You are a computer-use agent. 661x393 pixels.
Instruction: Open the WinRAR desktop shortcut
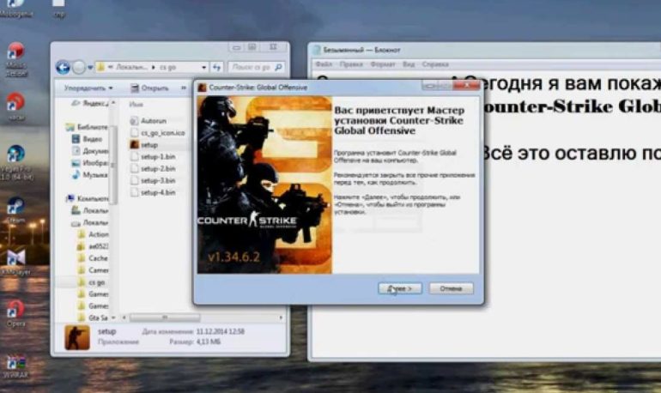pos(15,366)
